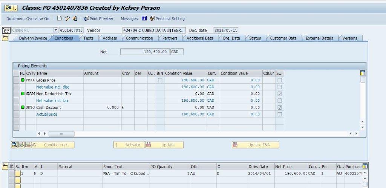Collapse the item overview section expander
Screen dimensions: 386x188
click(x=5, y=166)
